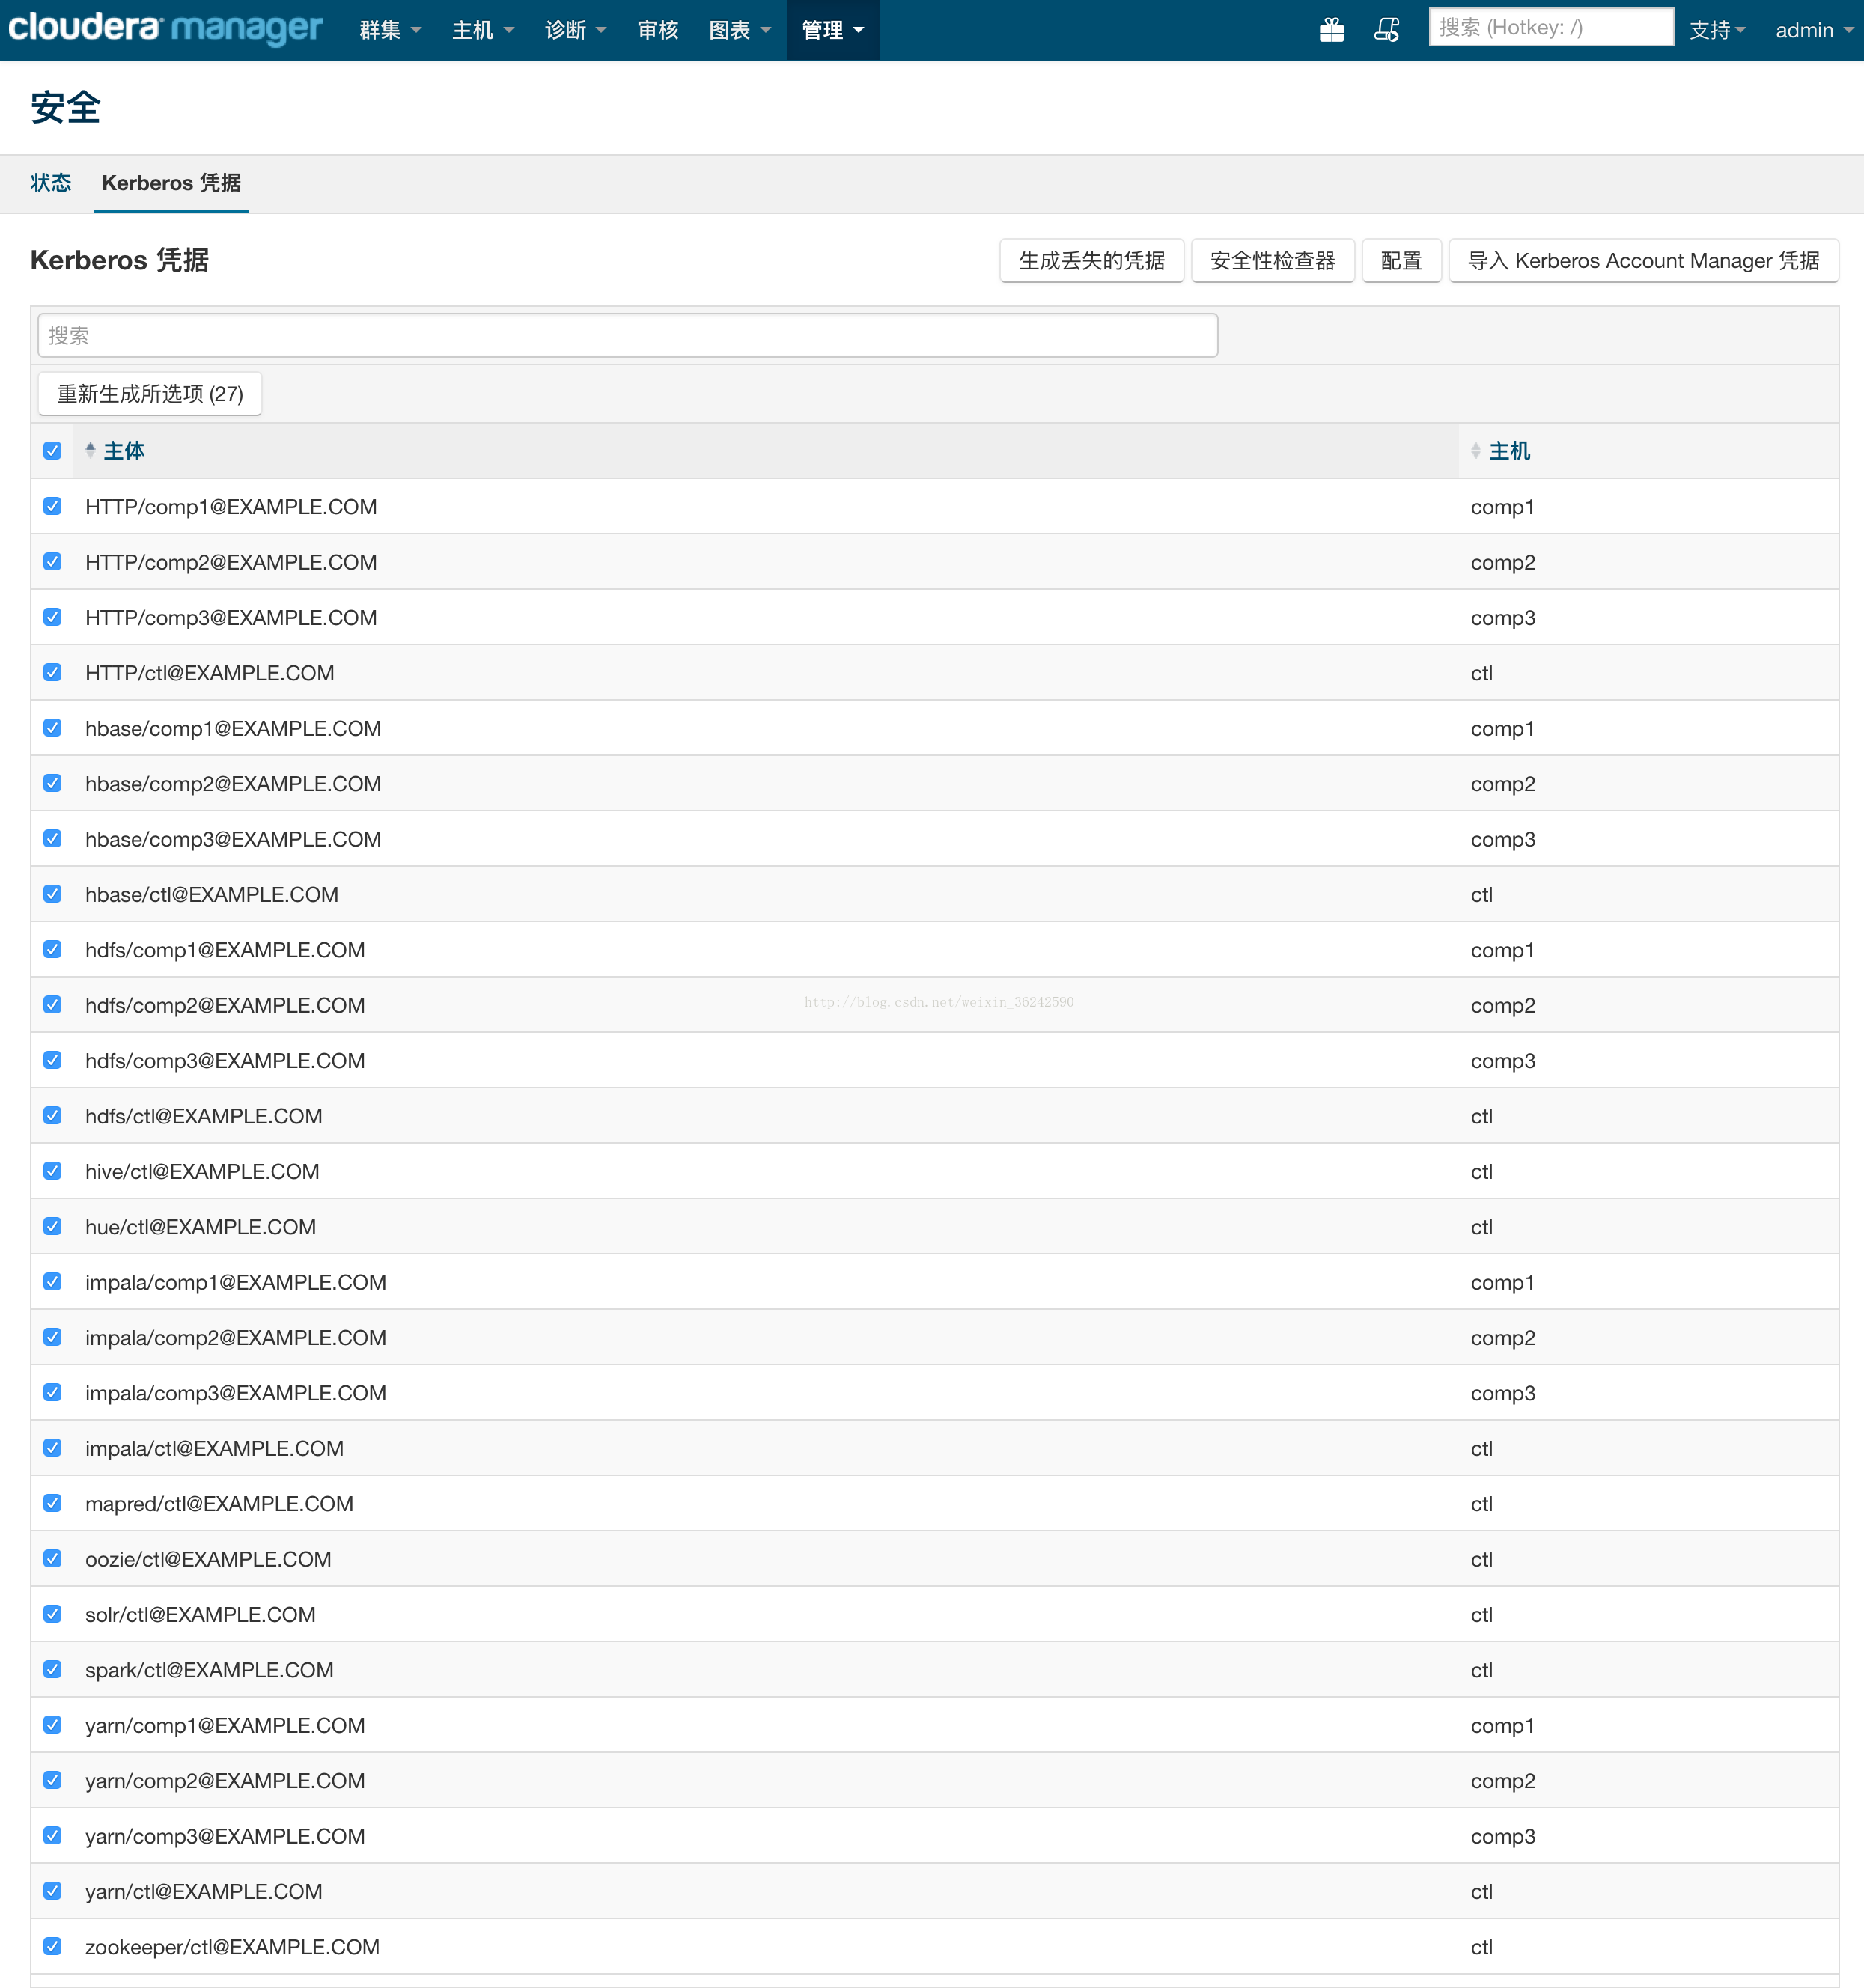Sort by 主机 column sort arrow

1476,451
